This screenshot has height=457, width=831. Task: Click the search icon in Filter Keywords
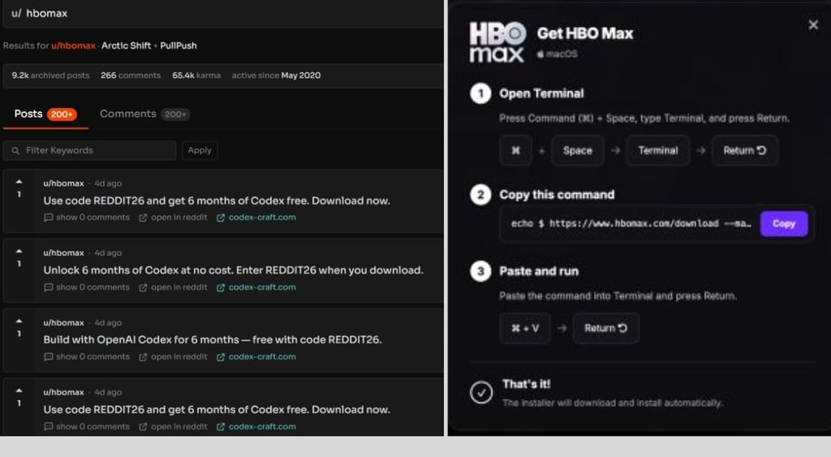15,150
